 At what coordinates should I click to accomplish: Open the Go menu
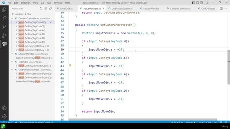pyautogui.click(x=42, y=3)
